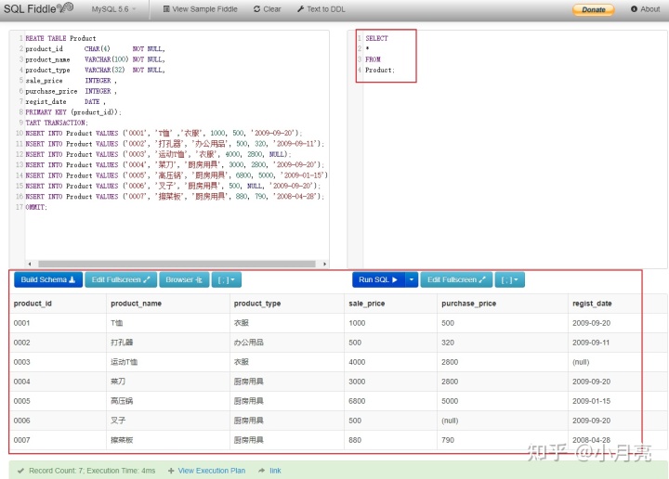Viewport: 669px width, 479px height.
Task: Open query panel terminator dropdown
Action: (510, 279)
